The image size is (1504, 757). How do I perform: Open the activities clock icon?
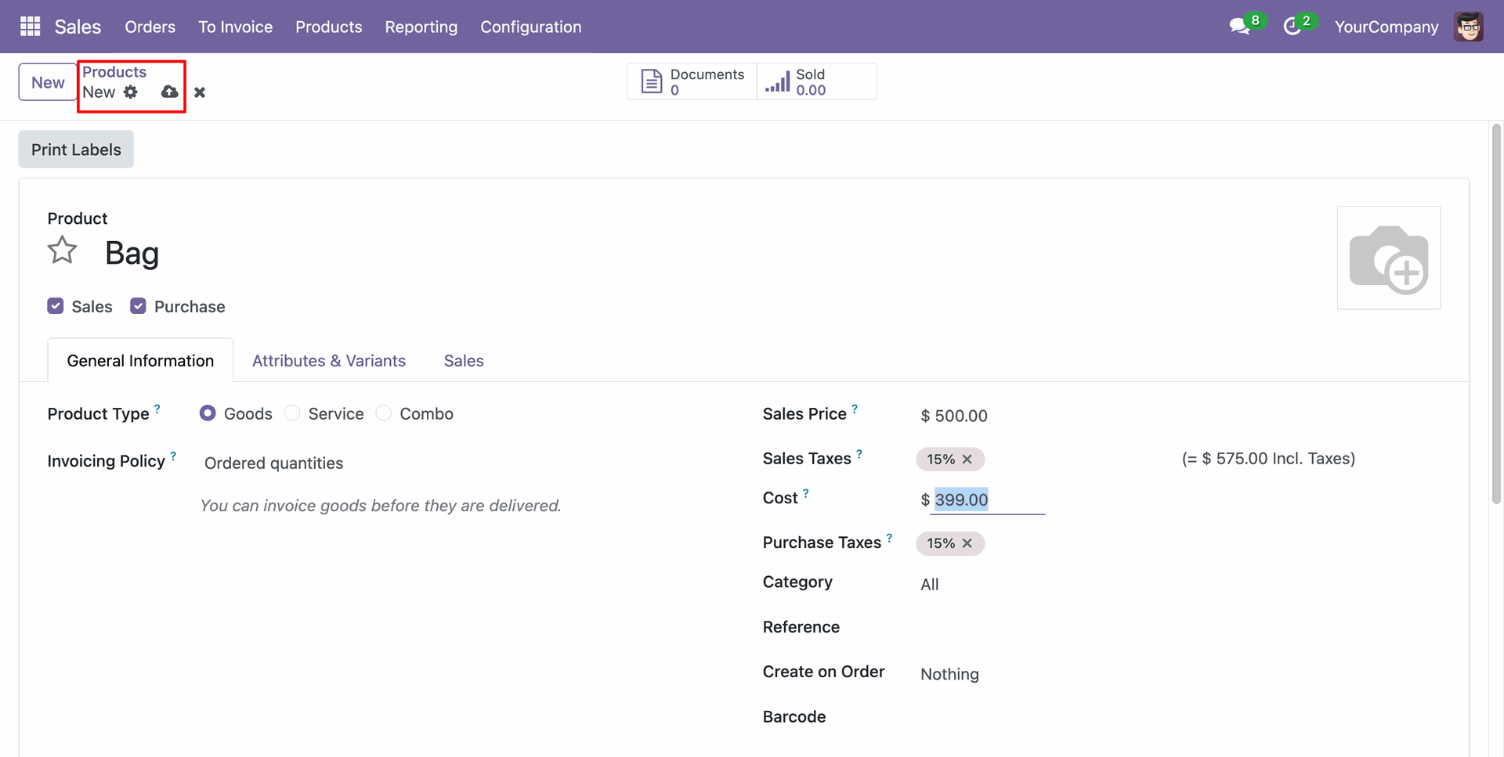[1292, 27]
